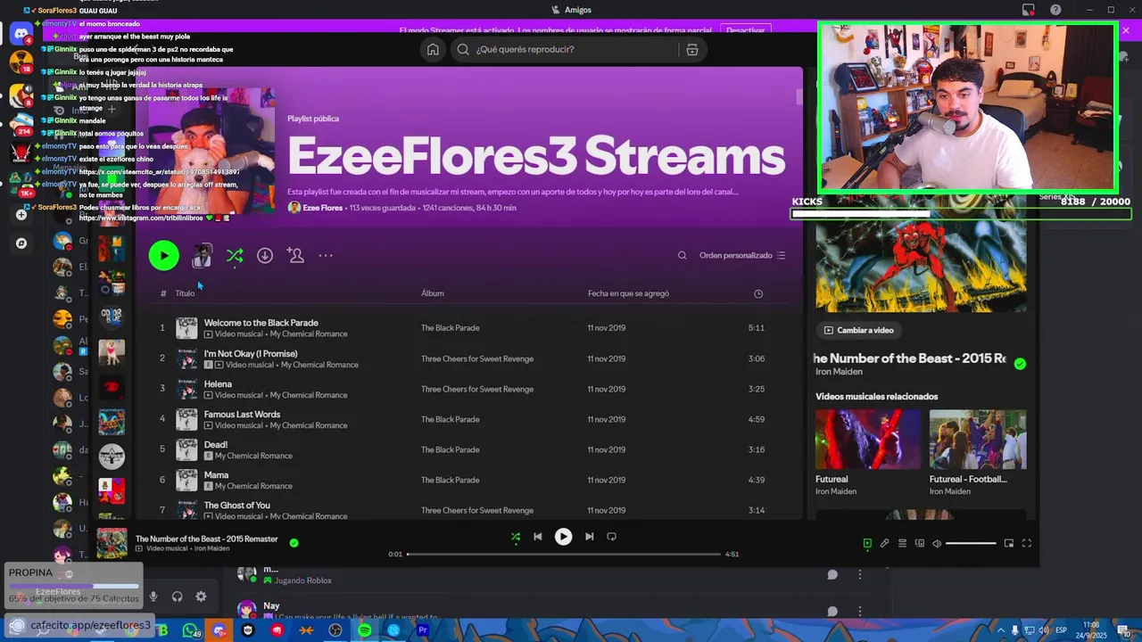The image size is (1142, 642).
Task: Open Premiere Pro from the taskbar
Action: coord(423,630)
